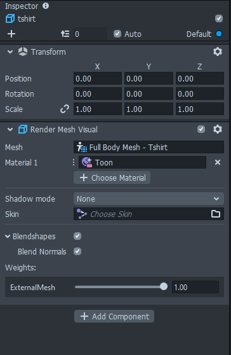Viewport: 231px width, 355px height.
Task: Open Transform settings gear
Action: click(x=218, y=52)
